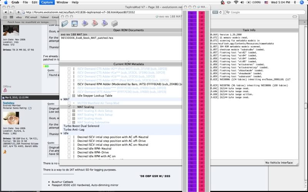Click the battery status indicator
Screen dimensions: 308x192
coord(254,2)
